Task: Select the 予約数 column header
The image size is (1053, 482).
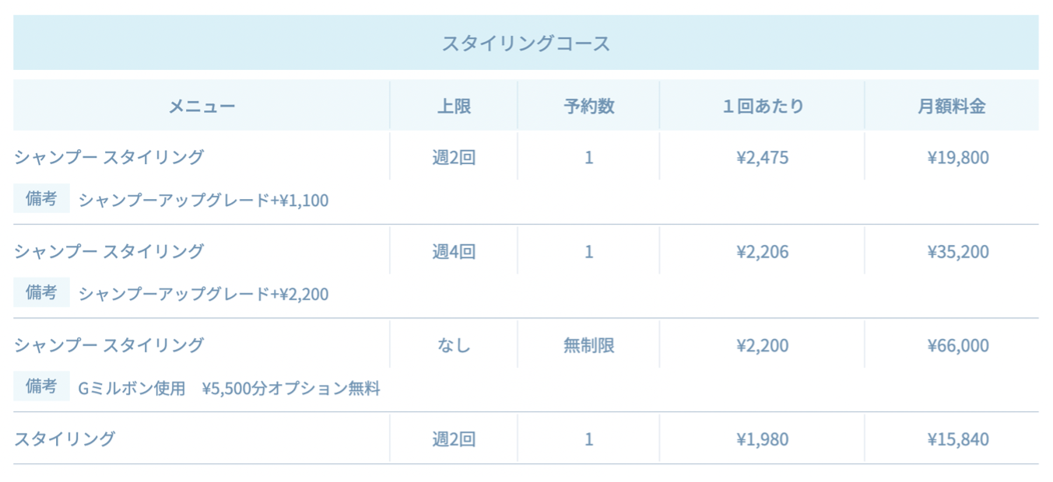Action: (x=588, y=107)
